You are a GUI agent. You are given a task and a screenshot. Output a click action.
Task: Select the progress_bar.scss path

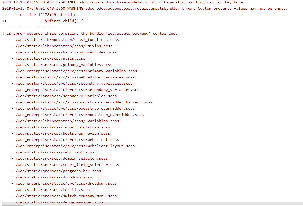(58, 171)
